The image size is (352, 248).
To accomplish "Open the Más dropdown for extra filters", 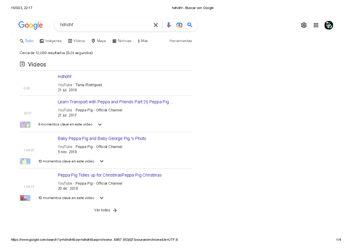I will [143, 41].
